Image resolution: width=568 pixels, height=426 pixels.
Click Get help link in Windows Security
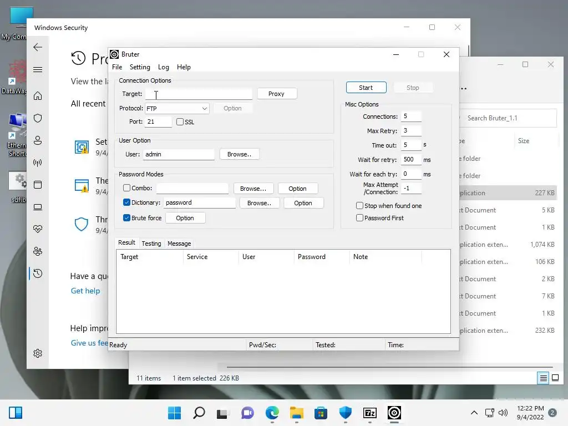(85, 291)
